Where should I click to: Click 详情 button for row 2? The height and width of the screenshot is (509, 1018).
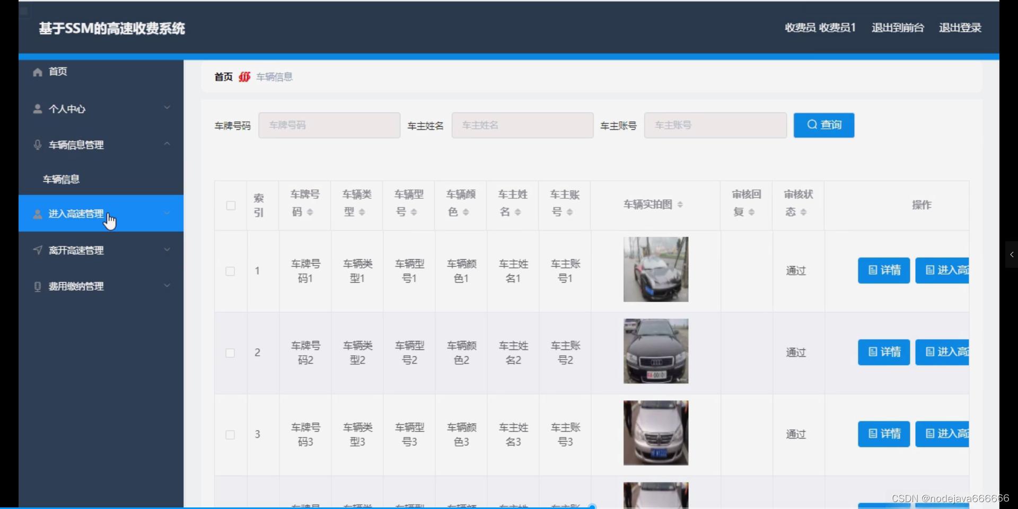pos(884,352)
